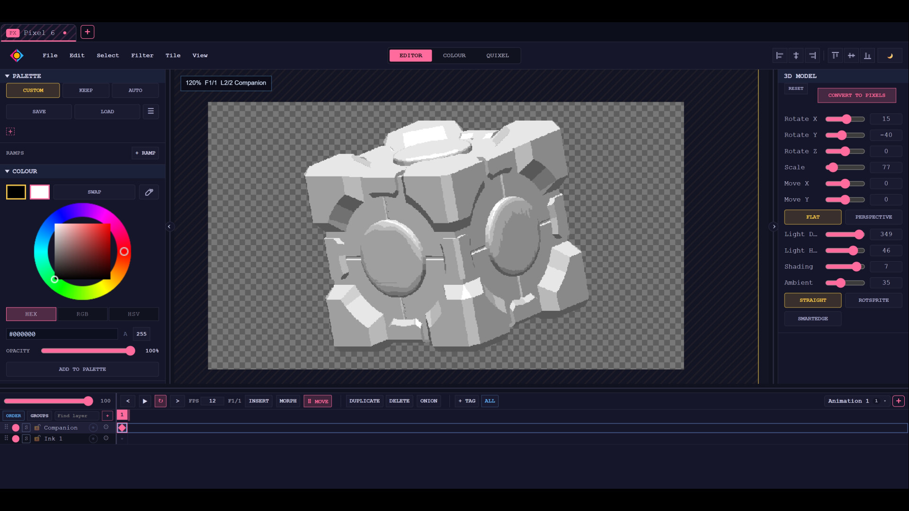Switch projection to PERSPECTIVE
This screenshot has height=511, width=909.
(873, 217)
